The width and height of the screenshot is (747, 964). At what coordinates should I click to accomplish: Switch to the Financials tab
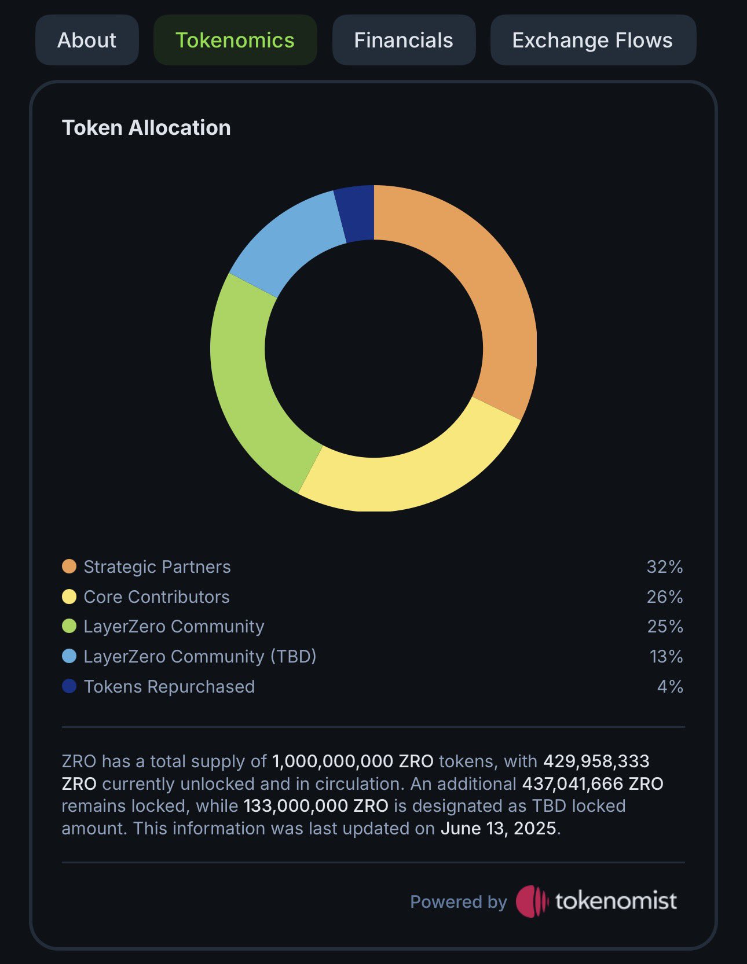tap(404, 41)
